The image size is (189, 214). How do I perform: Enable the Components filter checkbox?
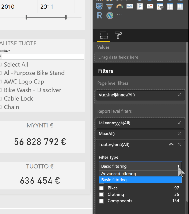(x=101, y=201)
